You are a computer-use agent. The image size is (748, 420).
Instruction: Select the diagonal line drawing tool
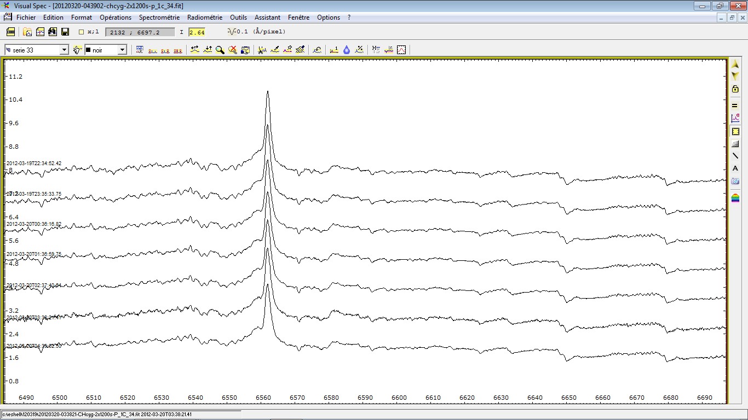coord(735,156)
